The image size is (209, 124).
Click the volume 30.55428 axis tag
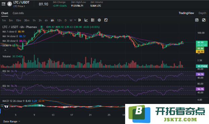point(202,66)
